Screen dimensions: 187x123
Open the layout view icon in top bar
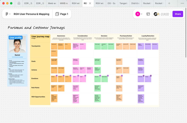tap(148, 14)
